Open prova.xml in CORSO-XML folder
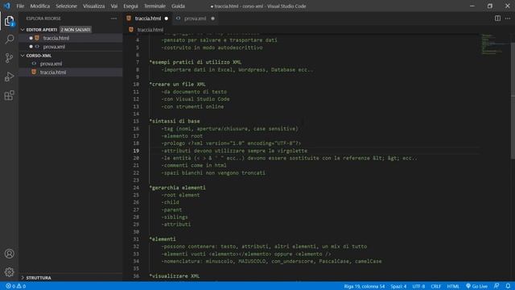The image size is (515, 290). (x=71, y=64)
